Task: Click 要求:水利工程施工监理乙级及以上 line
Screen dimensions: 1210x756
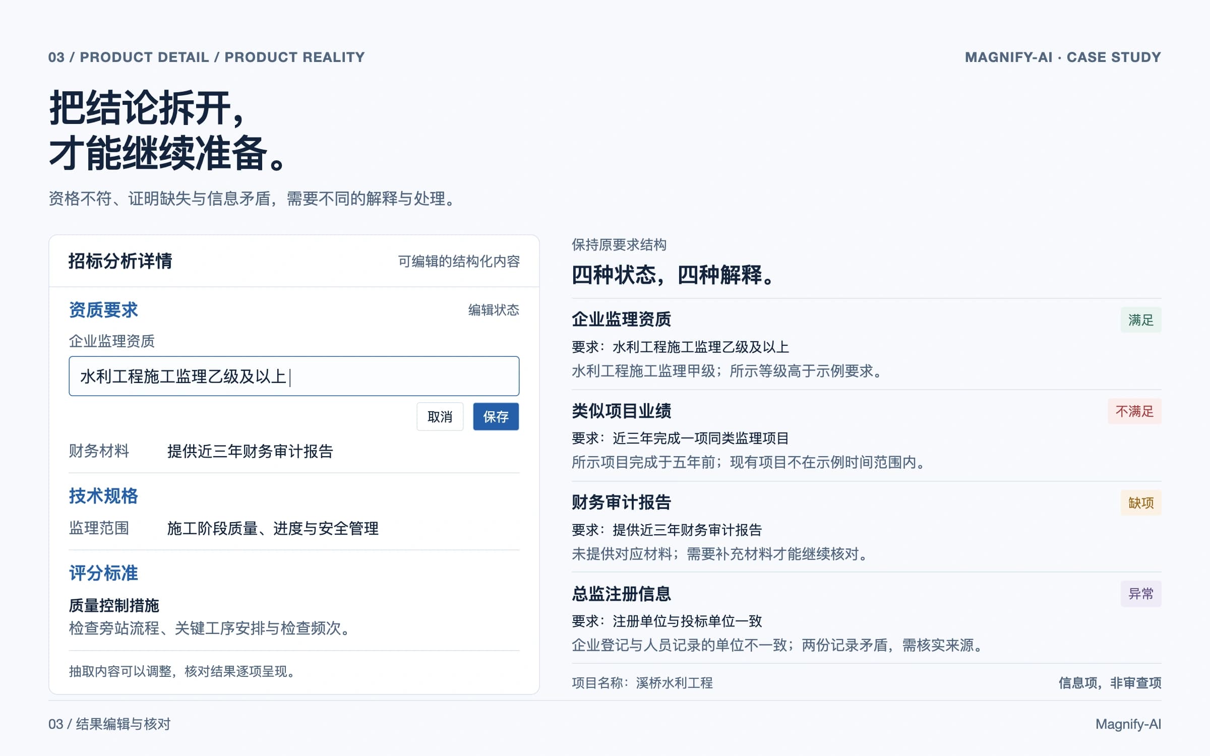Action: click(x=680, y=347)
